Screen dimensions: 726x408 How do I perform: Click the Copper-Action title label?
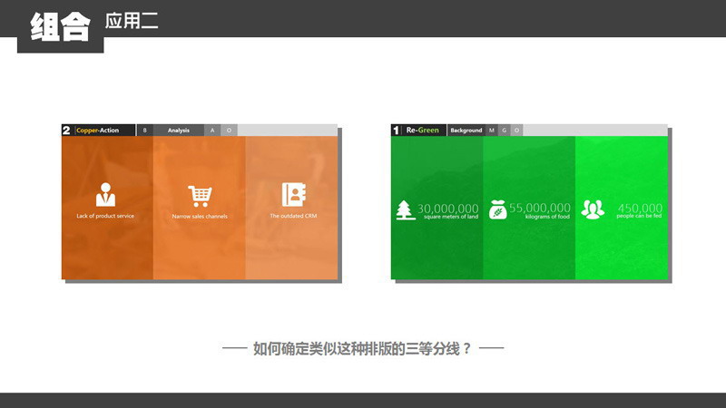click(x=97, y=131)
